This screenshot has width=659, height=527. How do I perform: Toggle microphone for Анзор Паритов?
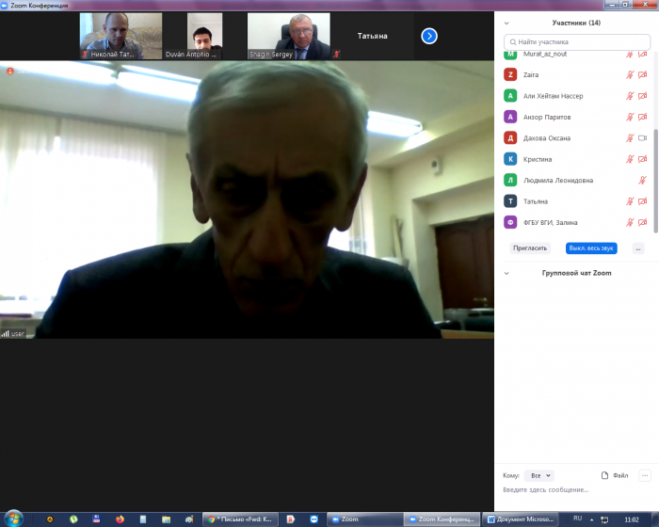[x=630, y=117]
